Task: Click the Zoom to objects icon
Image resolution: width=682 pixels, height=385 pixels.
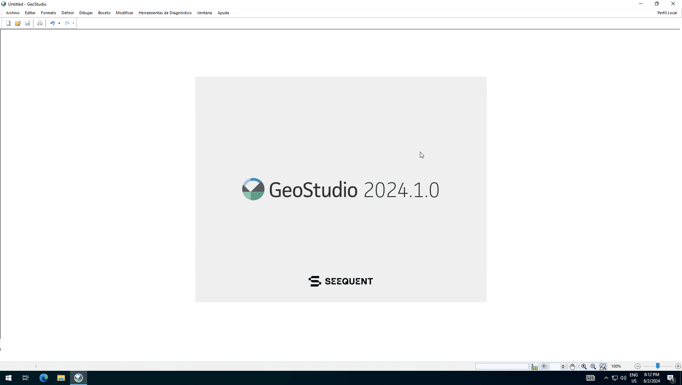Action: (x=603, y=366)
